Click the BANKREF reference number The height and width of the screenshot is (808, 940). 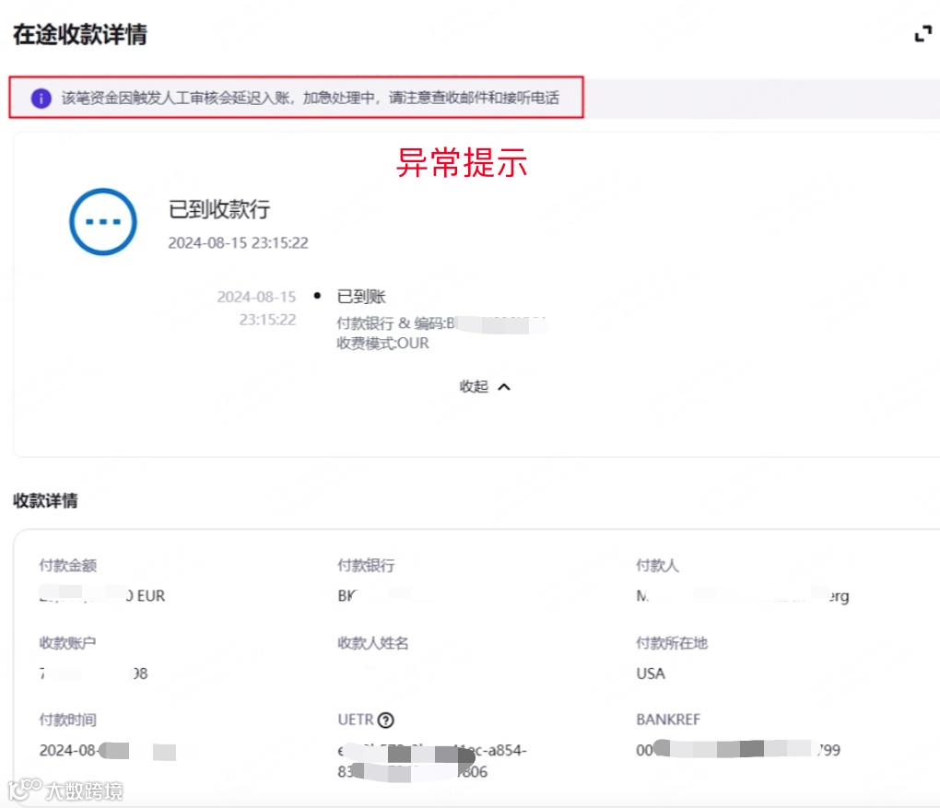coord(737,750)
